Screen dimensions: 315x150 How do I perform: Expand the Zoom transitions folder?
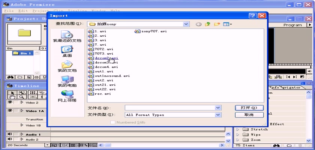(238, 140)
